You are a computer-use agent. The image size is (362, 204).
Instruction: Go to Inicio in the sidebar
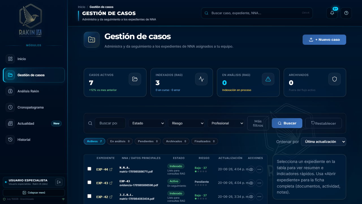[34, 59]
